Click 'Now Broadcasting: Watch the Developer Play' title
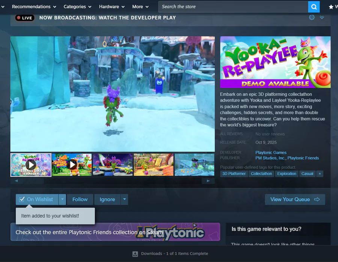 [107, 18]
